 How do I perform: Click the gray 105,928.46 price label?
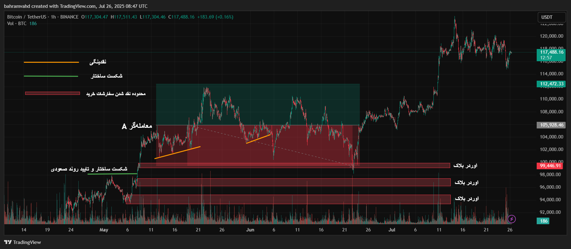(x=551, y=125)
